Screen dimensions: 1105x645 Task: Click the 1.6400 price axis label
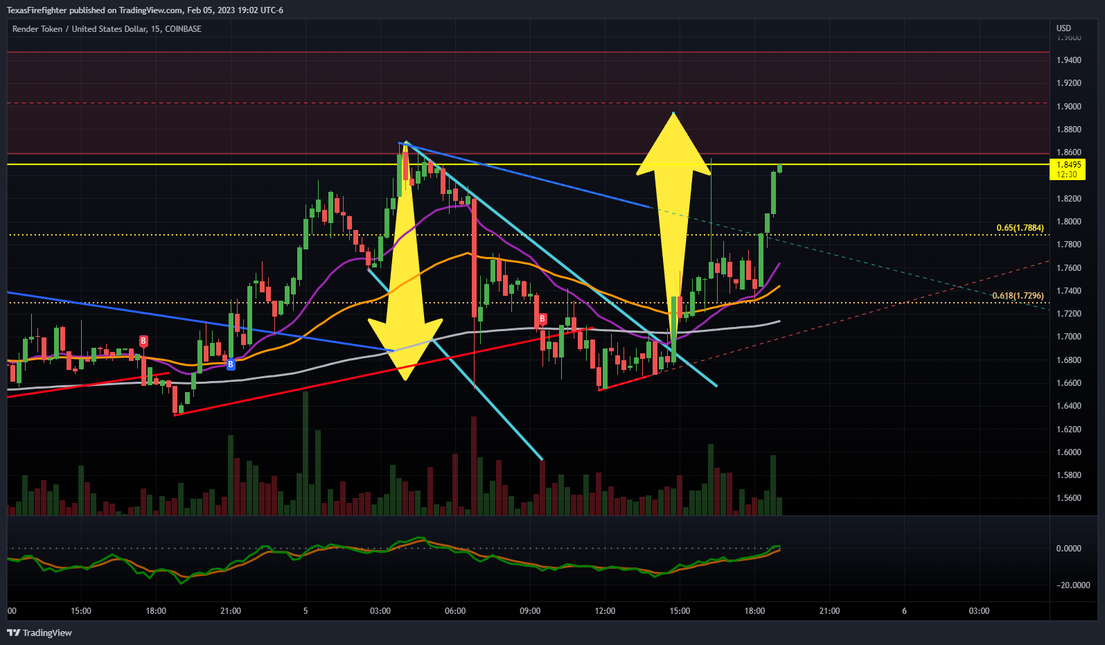[1068, 406]
